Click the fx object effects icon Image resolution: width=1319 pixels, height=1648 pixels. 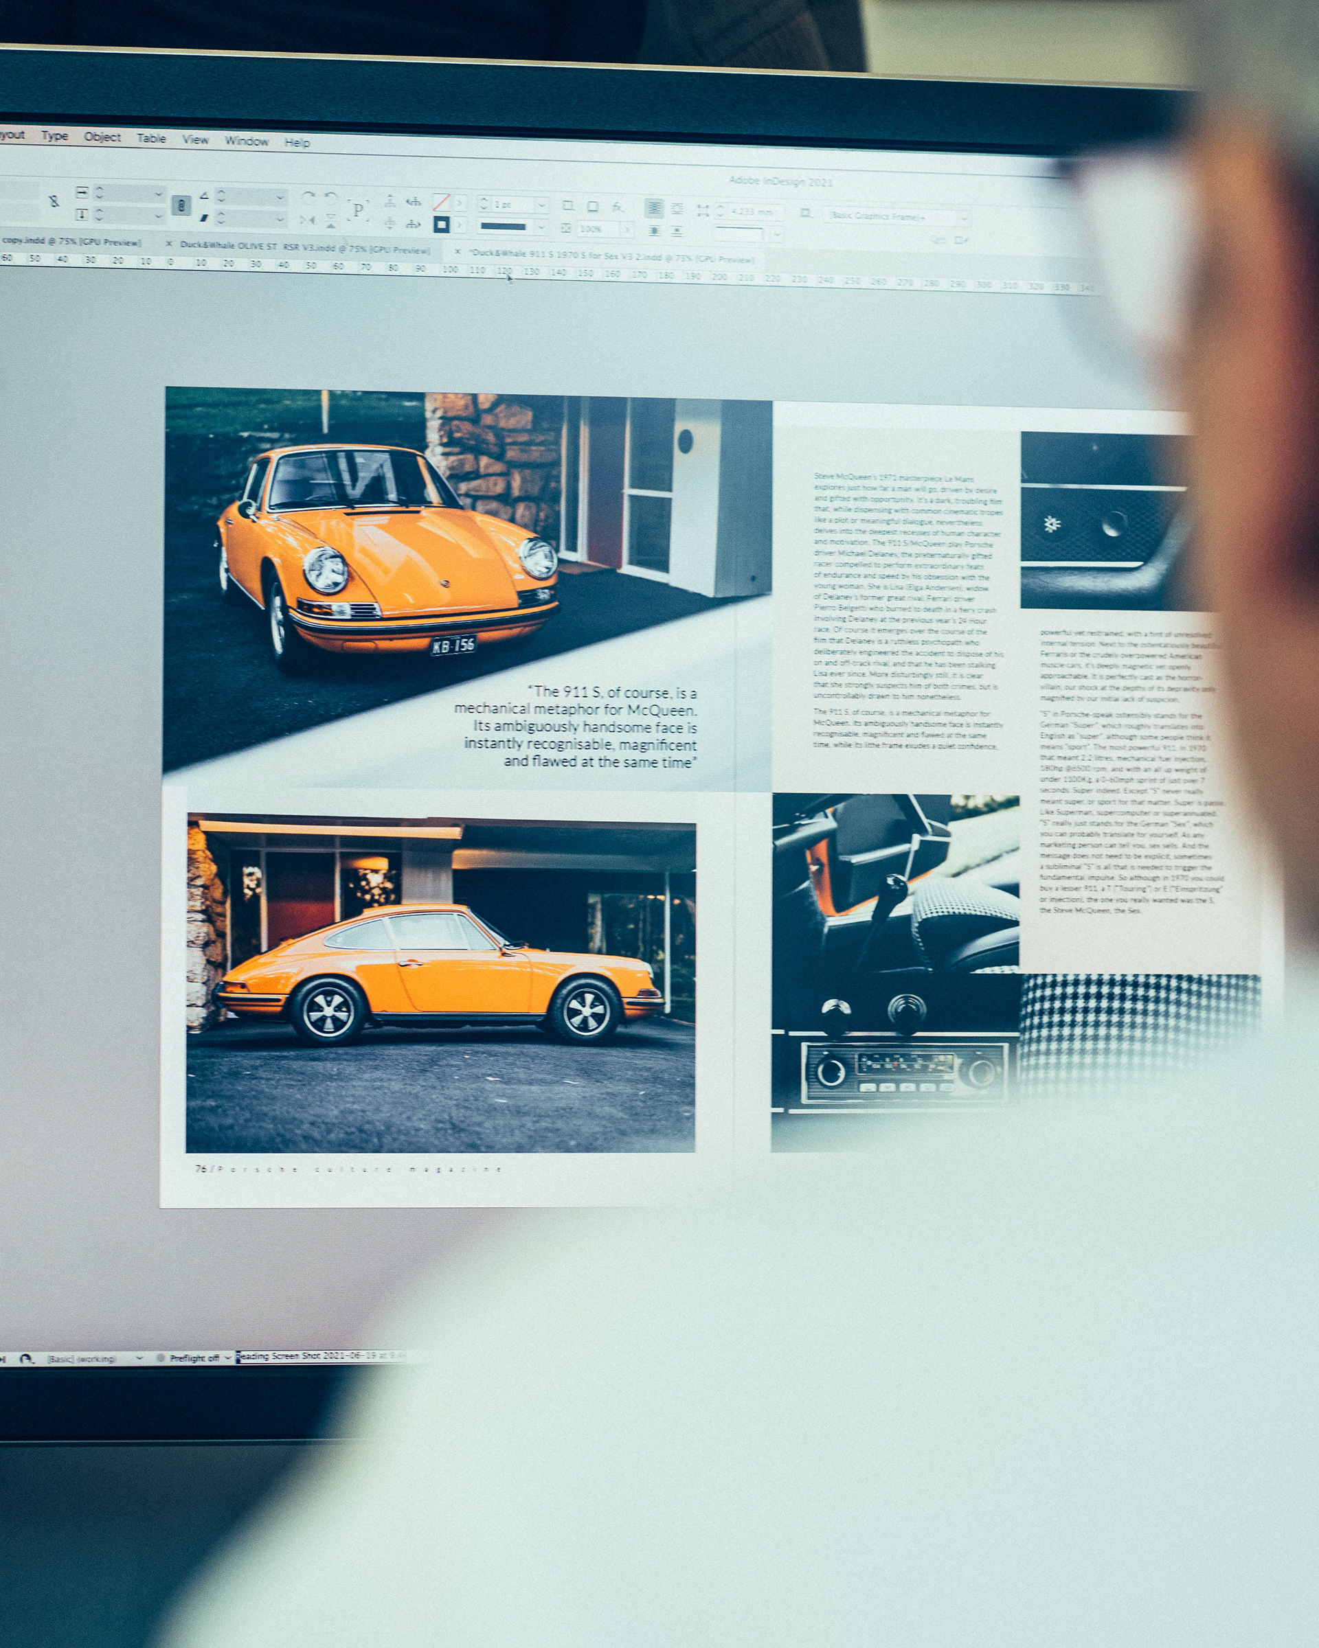[x=618, y=207]
